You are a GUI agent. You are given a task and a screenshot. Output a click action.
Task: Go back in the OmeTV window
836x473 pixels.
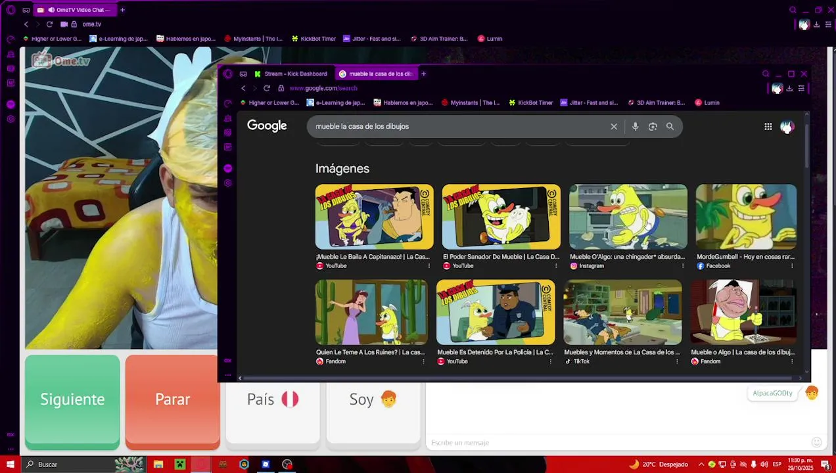tap(26, 24)
